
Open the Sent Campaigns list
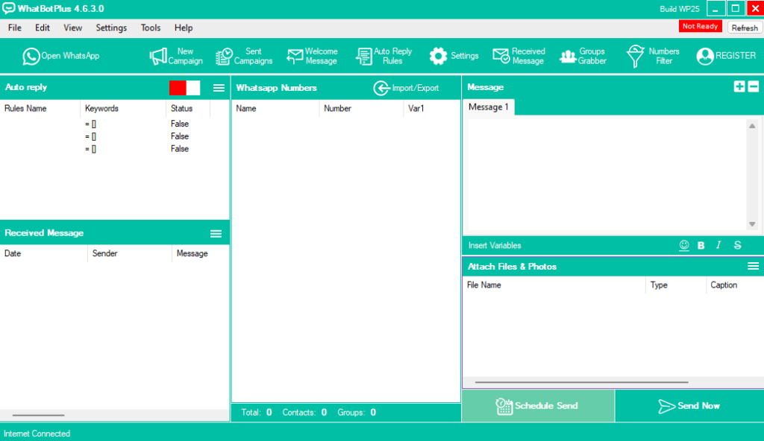[x=244, y=56]
